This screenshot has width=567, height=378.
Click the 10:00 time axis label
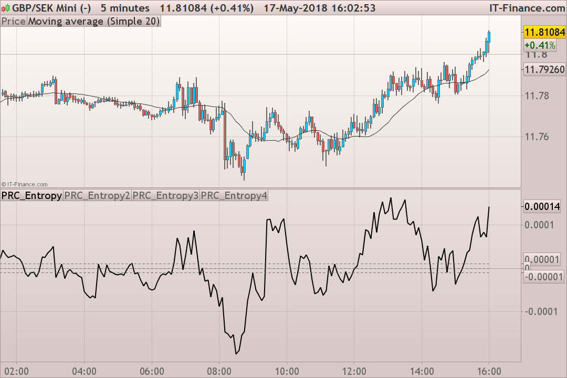pyautogui.click(x=287, y=372)
